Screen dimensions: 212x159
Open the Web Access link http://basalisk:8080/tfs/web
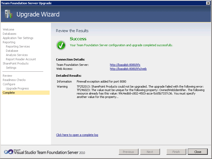(x=128, y=69)
